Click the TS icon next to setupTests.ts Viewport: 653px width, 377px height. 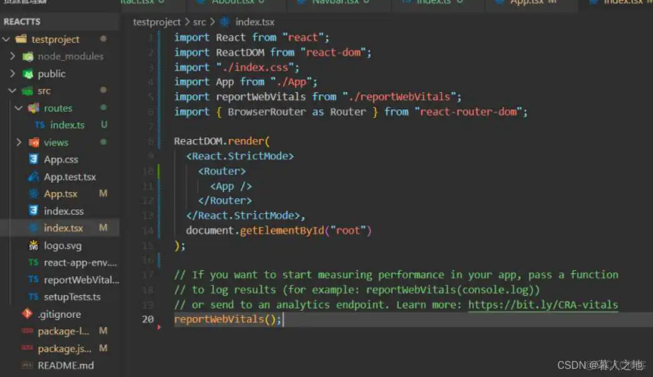tap(34, 297)
